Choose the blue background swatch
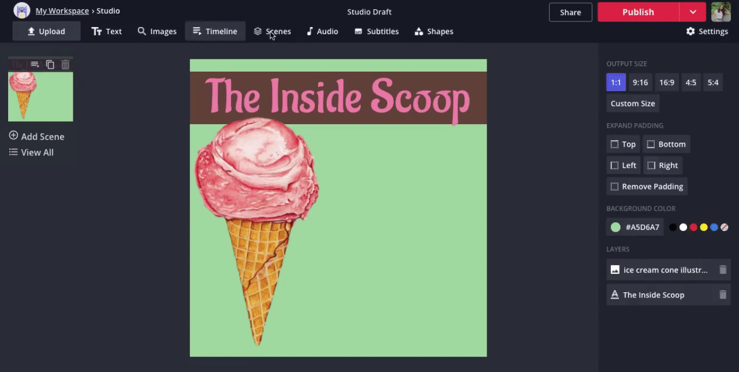This screenshot has width=739, height=372. (x=714, y=227)
